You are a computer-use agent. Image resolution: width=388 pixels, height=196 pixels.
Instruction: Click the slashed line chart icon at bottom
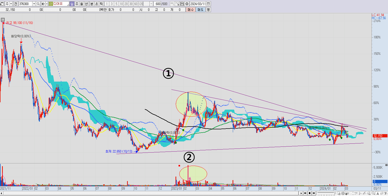[x=364, y=193]
